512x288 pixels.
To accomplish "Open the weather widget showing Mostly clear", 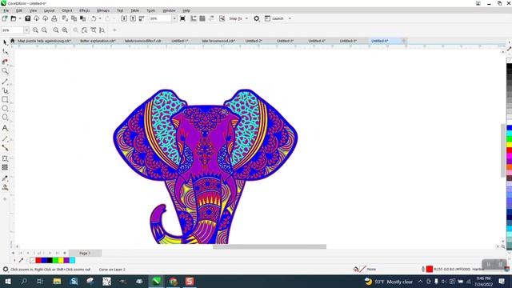I will point(389,282).
